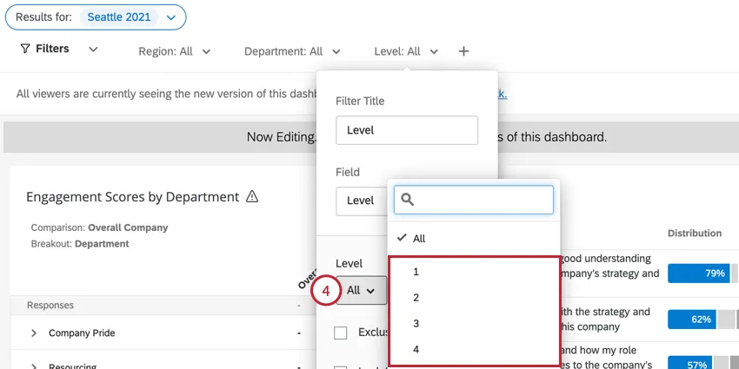This screenshot has height=369, width=739.
Task: Open the Department: All filter dropdown
Action: [291, 51]
